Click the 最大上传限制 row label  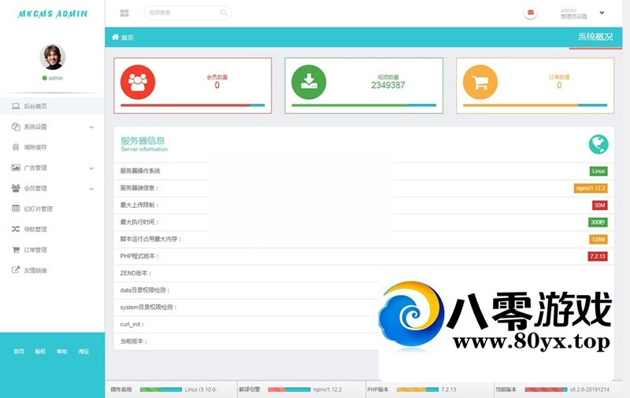[x=139, y=205]
